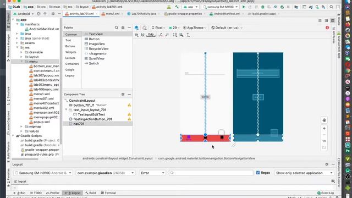Image resolution: width=352 pixels, height=198 pixels.
Task: Open Android project view dropdown
Action: pos(23,14)
